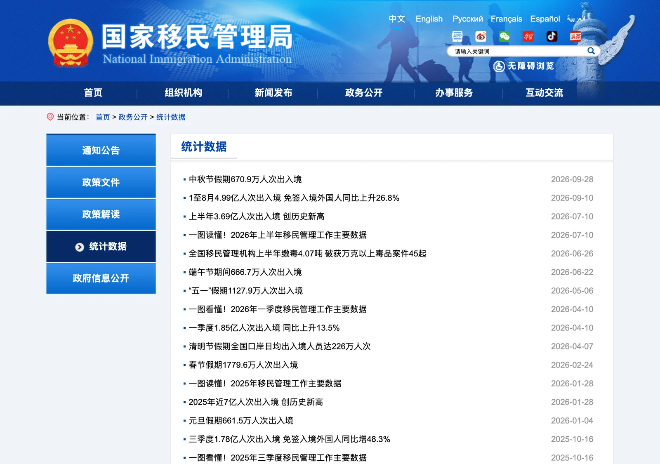Open article 一季度1.85亿人次出入境 同比上升13.5%
Image resolution: width=660 pixels, height=464 pixels.
pos(264,328)
